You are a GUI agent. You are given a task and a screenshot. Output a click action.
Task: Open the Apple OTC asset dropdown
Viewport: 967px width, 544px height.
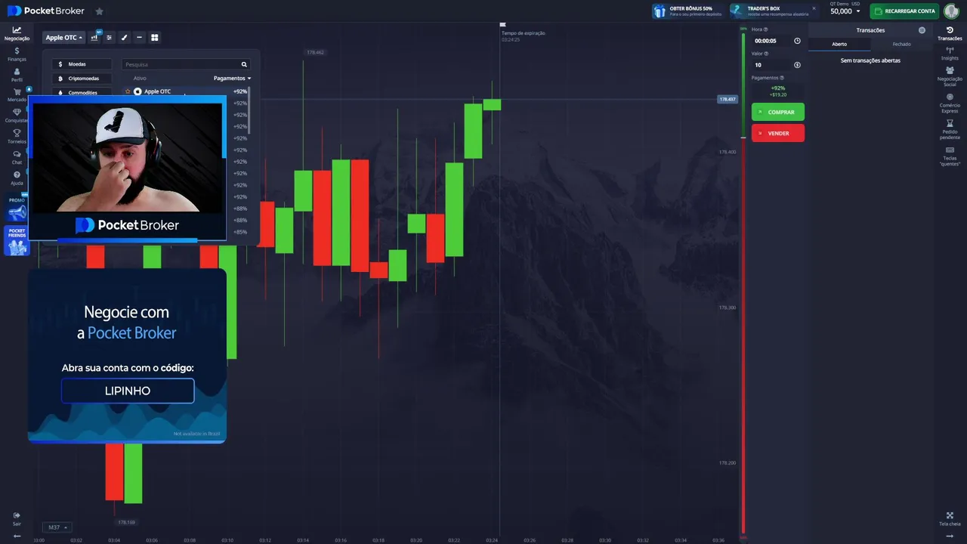point(63,37)
